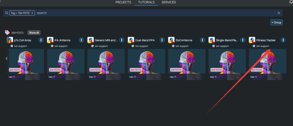The image size is (293, 126).
Task: Click the Generic MRI card avatar icon
Action: (x=90, y=40)
